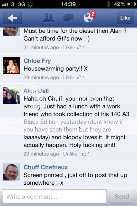
Task: Open Alan Dell's profile name link
Action: 36,91
